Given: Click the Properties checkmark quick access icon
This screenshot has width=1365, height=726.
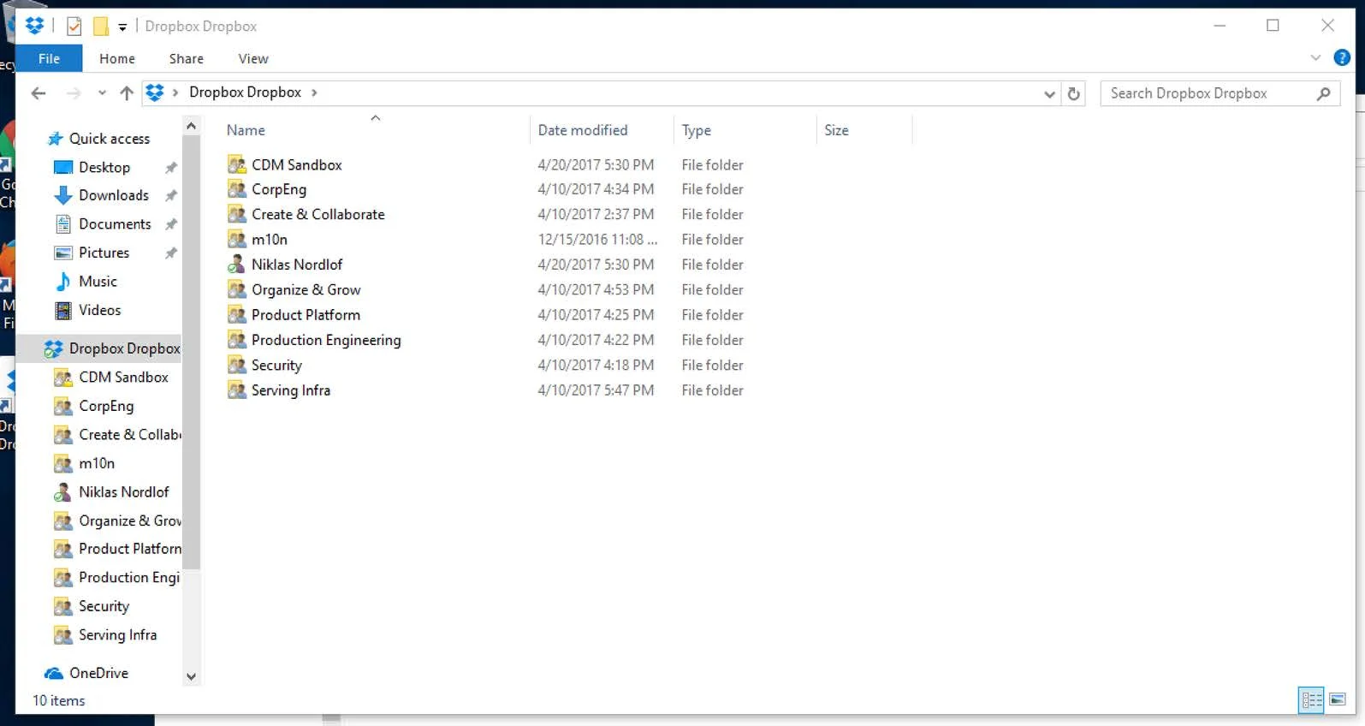Looking at the screenshot, I should coord(74,27).
